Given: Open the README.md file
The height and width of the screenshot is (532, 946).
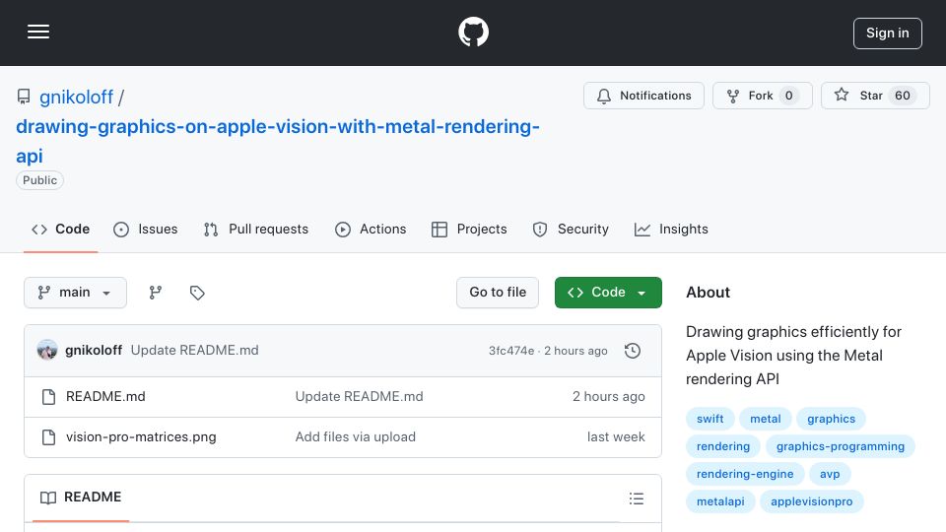Looking at the screenshot, I should pos(105,396).
